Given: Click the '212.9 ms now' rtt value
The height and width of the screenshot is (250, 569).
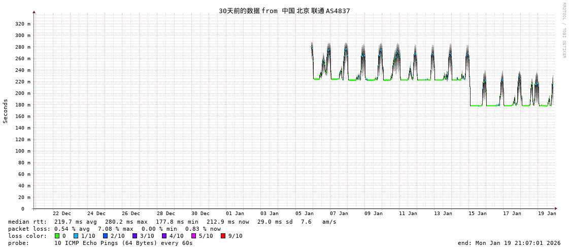Looking at the screenshot, I should (228, 222).
